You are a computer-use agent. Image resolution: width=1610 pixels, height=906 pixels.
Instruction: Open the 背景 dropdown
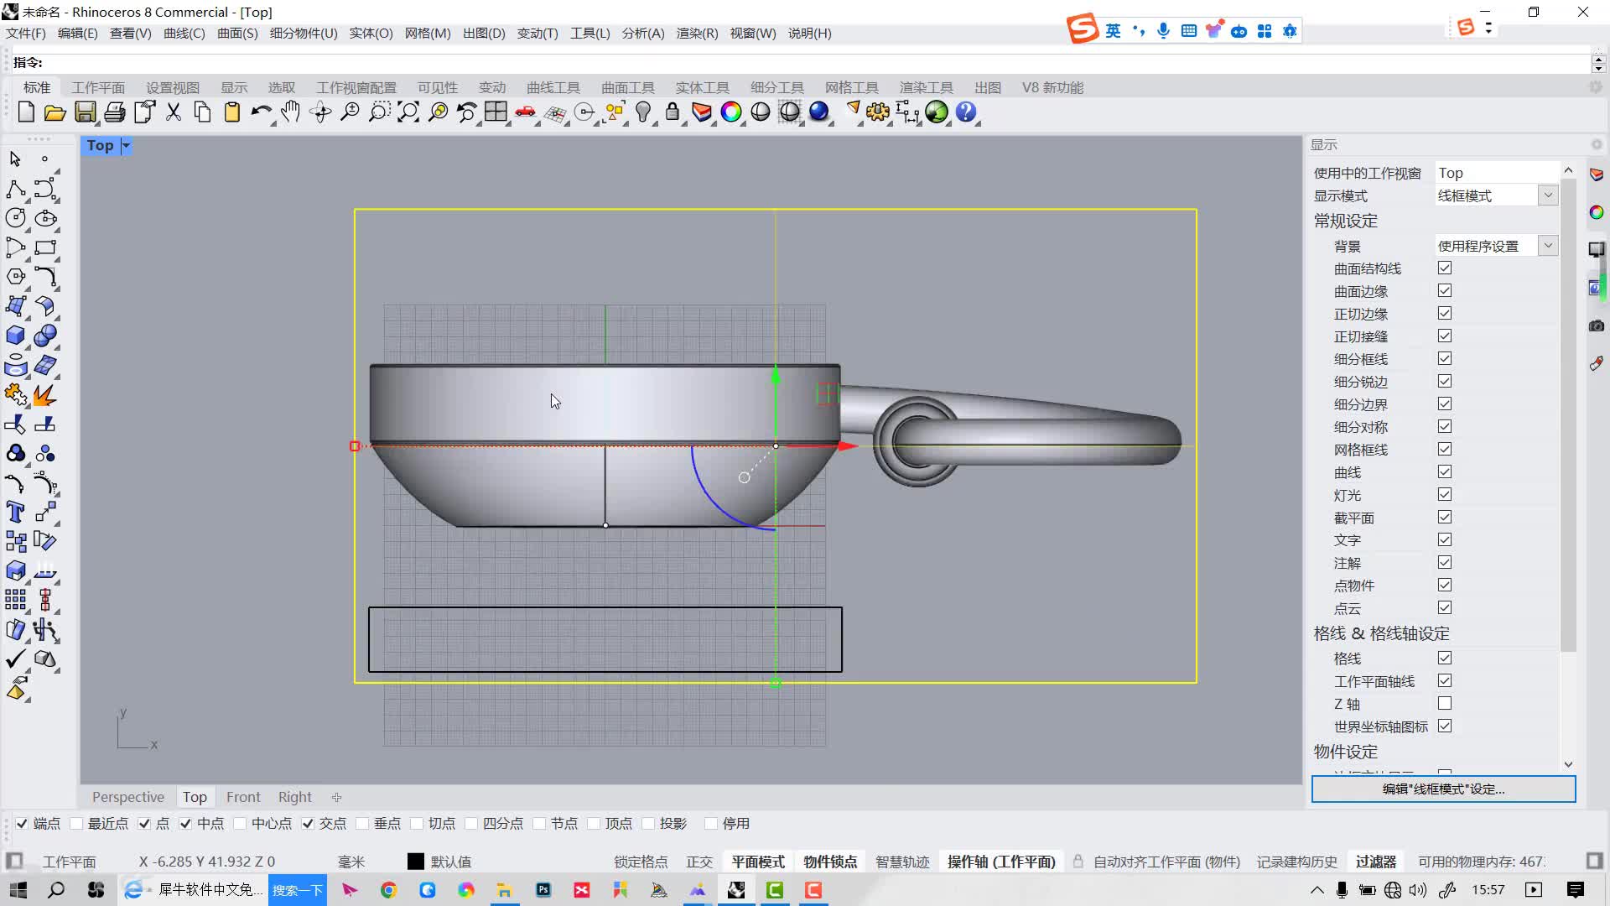click(x=1548, y=246)
